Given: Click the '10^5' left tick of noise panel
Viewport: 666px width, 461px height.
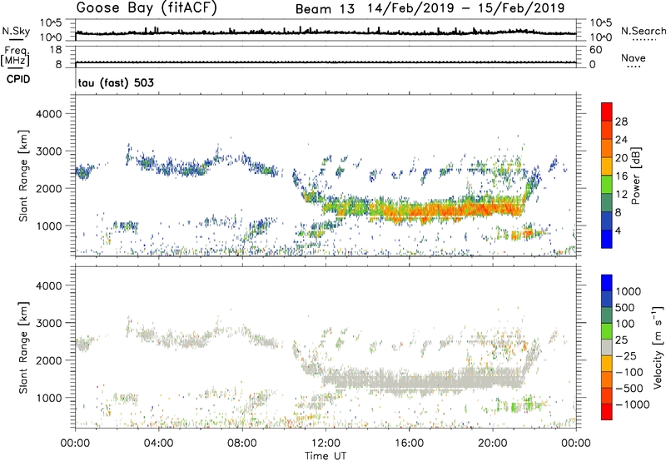Looking at the screenshot, I should point(51,22).
